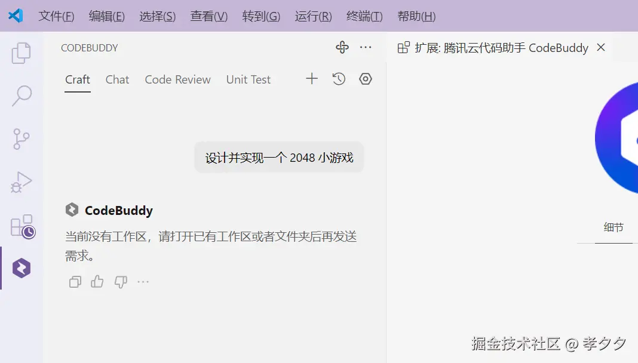Switch to the Unit Test tab
Screen dimensions: 638x363
click(x=248, y=79)
